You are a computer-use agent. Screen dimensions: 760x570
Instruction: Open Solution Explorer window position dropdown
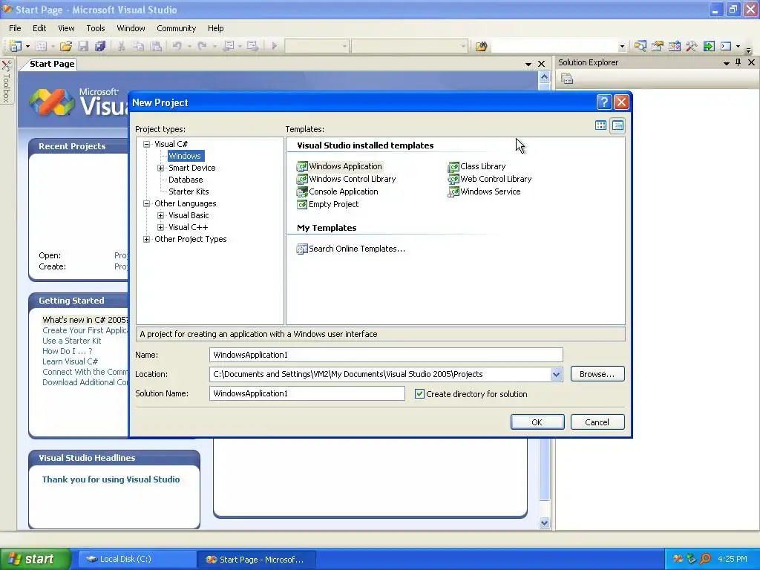726,62
